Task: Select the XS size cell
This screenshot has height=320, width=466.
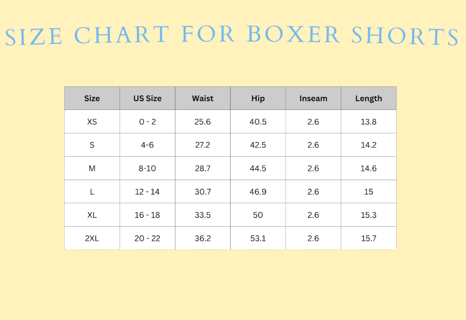Action: click(x=92, y=122)
